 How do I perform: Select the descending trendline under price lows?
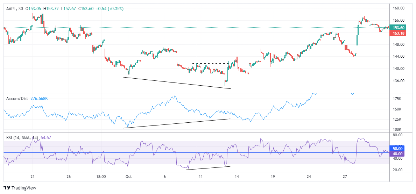[x=177, y=83]
